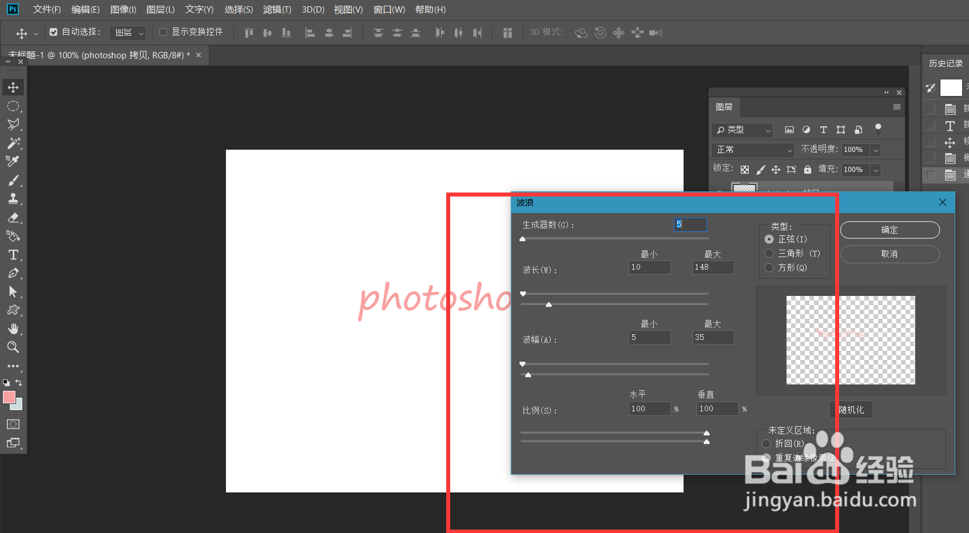This screenshot has height=533, width=969.
Task: Open the Edit Toolbar three-dots menu
Action: [13, 366]
